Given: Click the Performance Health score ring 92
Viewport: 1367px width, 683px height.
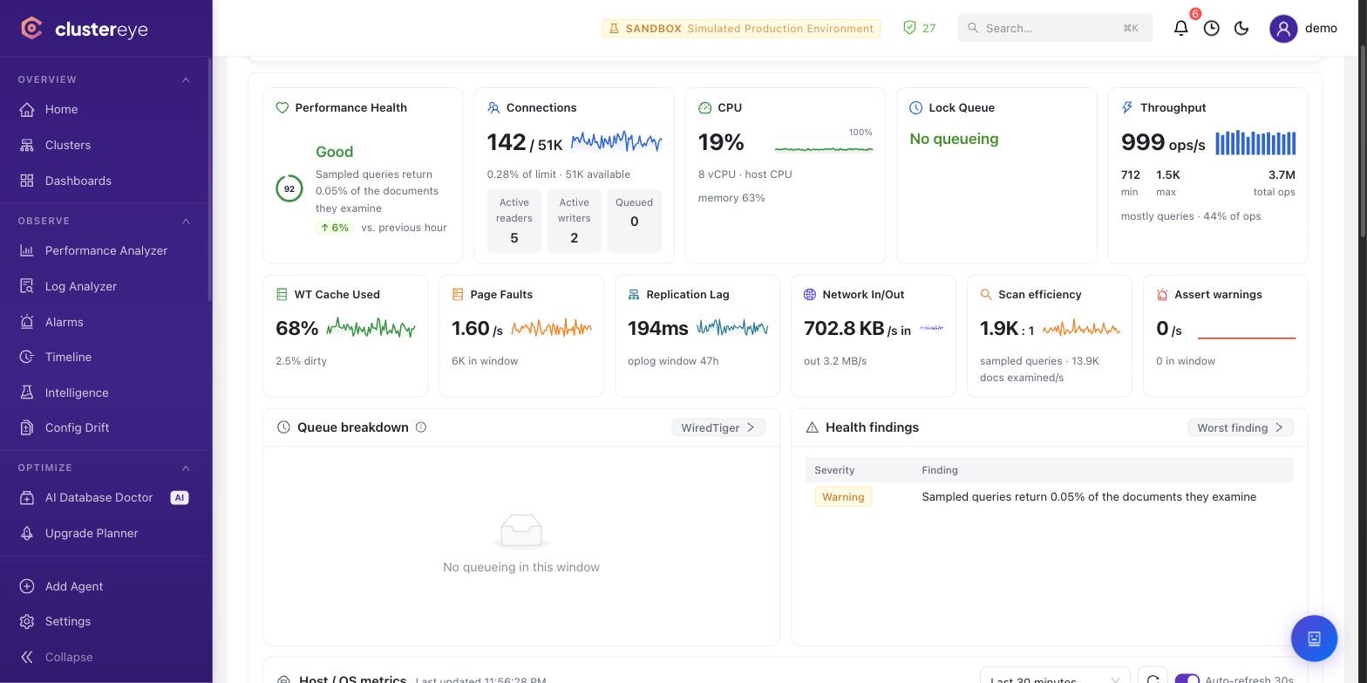Looking at the screenshot, I should [289, 188].
